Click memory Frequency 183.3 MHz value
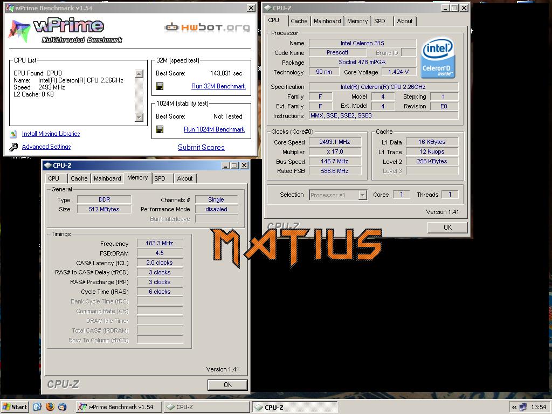Viewport: 552px width, 414px height. 160,243
